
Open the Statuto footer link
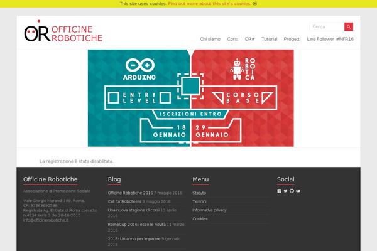[199, 193]
